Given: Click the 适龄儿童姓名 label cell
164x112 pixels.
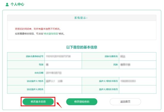Looking at the screenshot, I should tap(101, 56).
